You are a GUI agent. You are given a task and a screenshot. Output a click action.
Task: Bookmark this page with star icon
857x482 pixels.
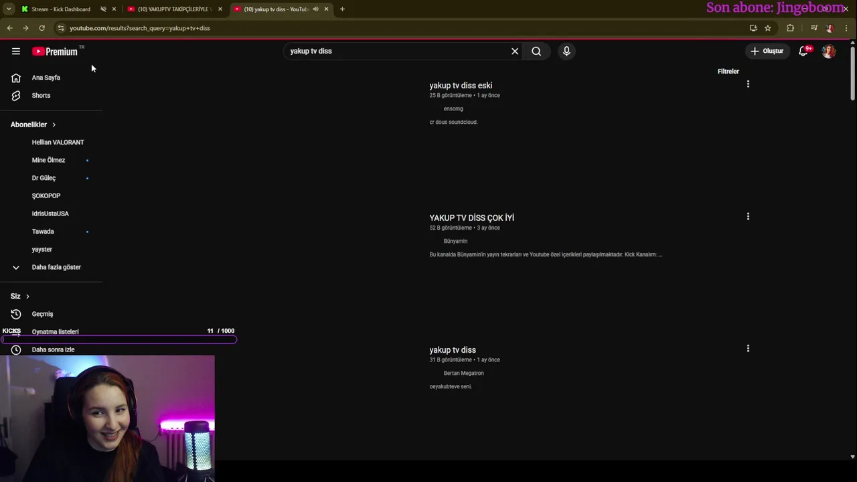coord(768,28)
